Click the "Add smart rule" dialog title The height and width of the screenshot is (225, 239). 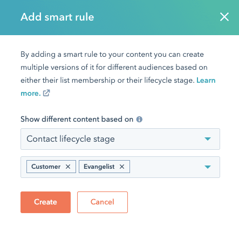tap(57, 17)
